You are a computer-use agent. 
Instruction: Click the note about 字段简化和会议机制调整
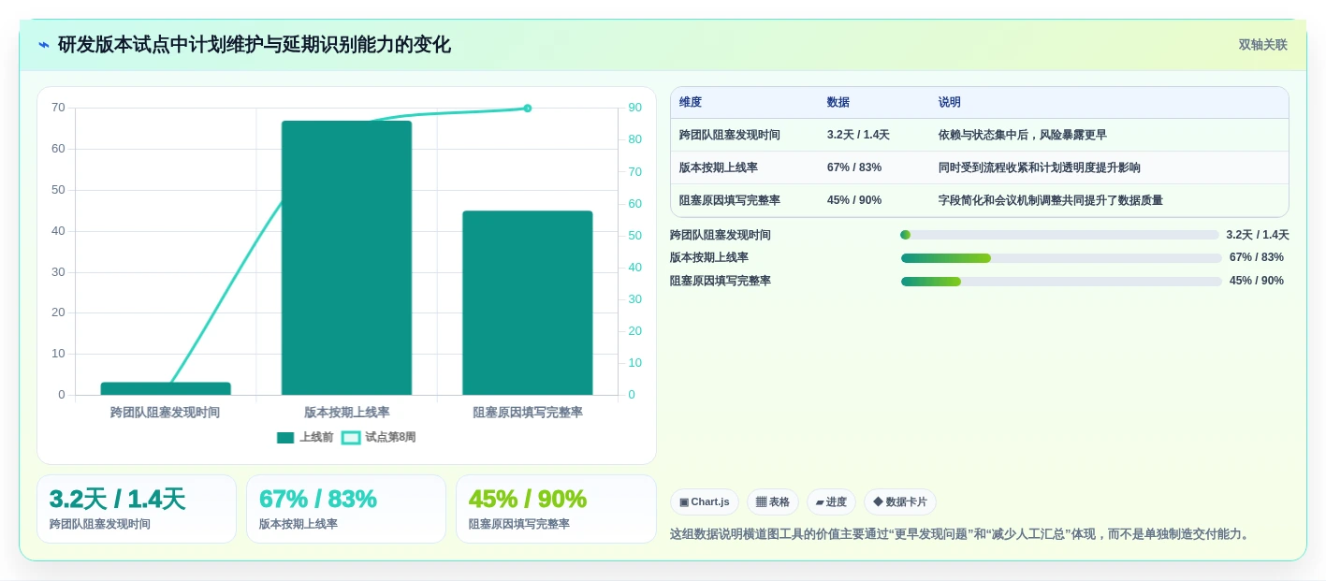1051,200
